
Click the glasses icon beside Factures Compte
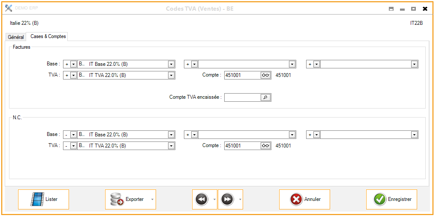pyautogui.click(x=266, y=75)
